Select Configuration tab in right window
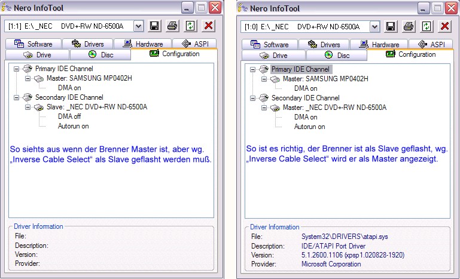Viewport: 460px width, 279px height. [410, 54]
